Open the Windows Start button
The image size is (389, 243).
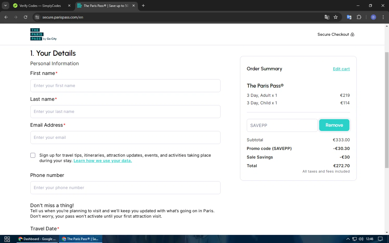(7, 239)
